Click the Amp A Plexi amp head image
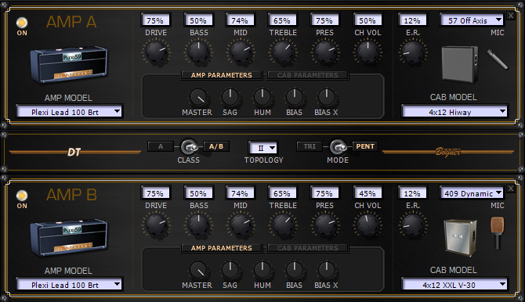The height and width of the screenshot is (302, 525). pos(69,65)
